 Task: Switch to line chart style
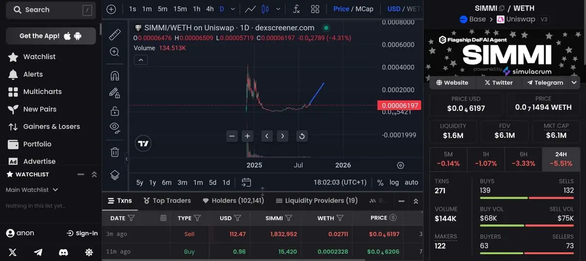pos(251,9)
